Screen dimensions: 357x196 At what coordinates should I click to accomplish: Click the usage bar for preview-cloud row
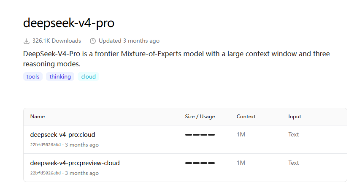200,163
